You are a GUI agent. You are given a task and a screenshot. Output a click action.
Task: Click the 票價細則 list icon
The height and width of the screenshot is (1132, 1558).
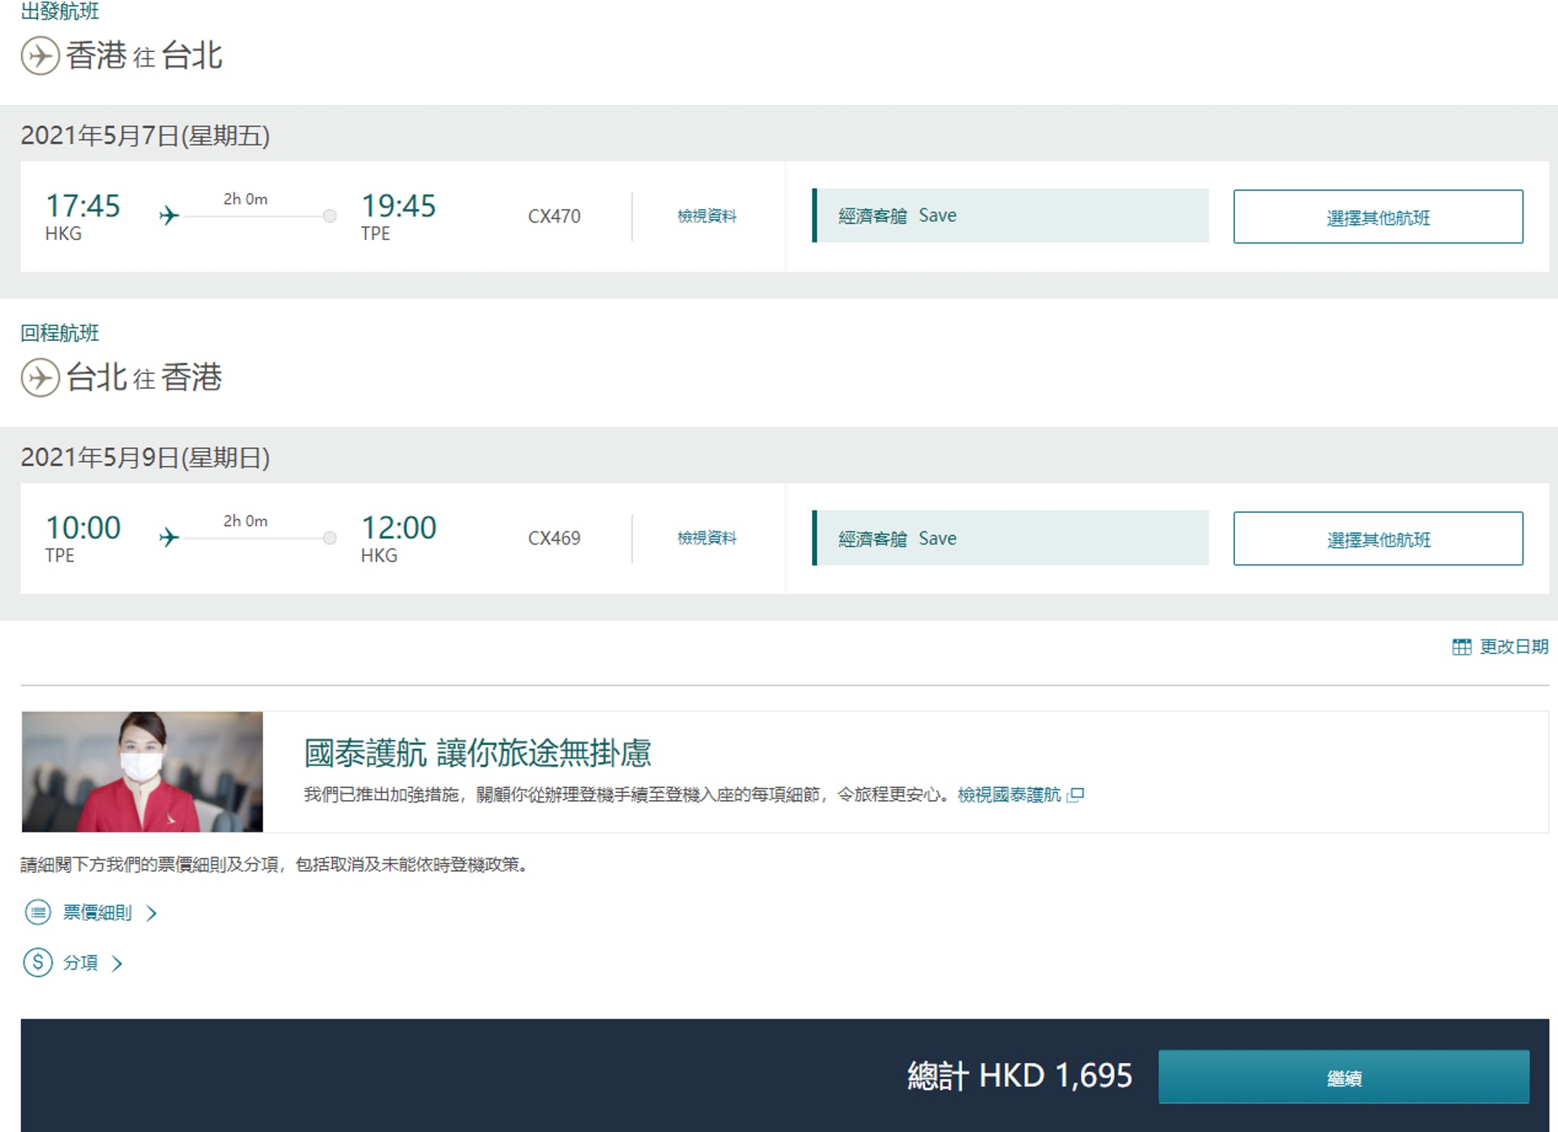(38, 913)
